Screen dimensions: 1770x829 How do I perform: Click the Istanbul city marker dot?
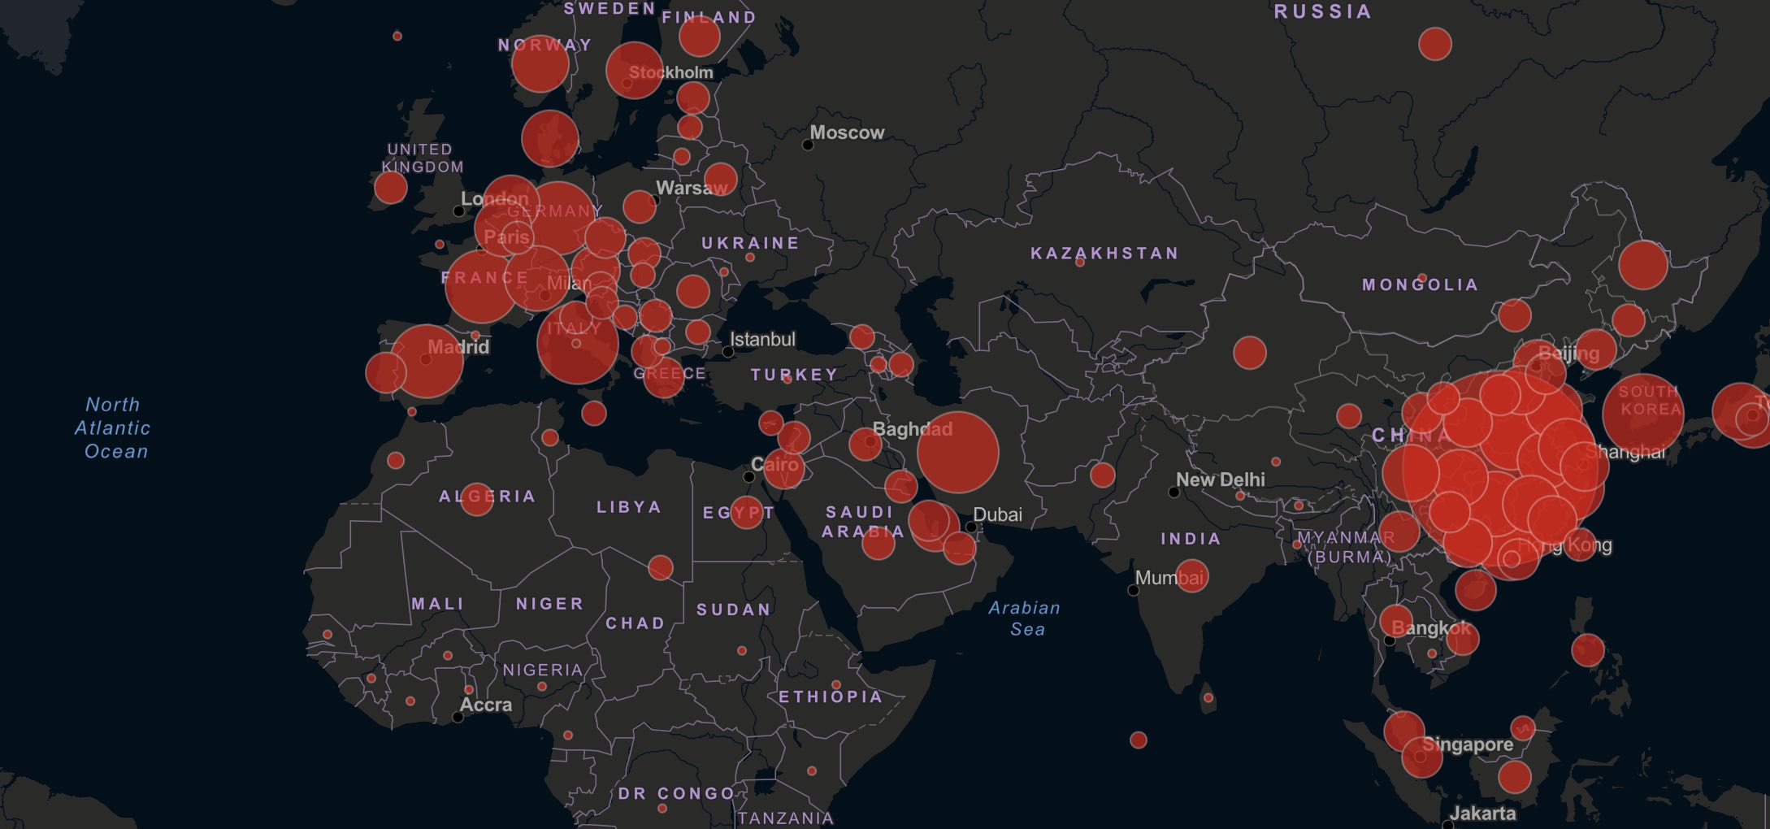[728, 352]
